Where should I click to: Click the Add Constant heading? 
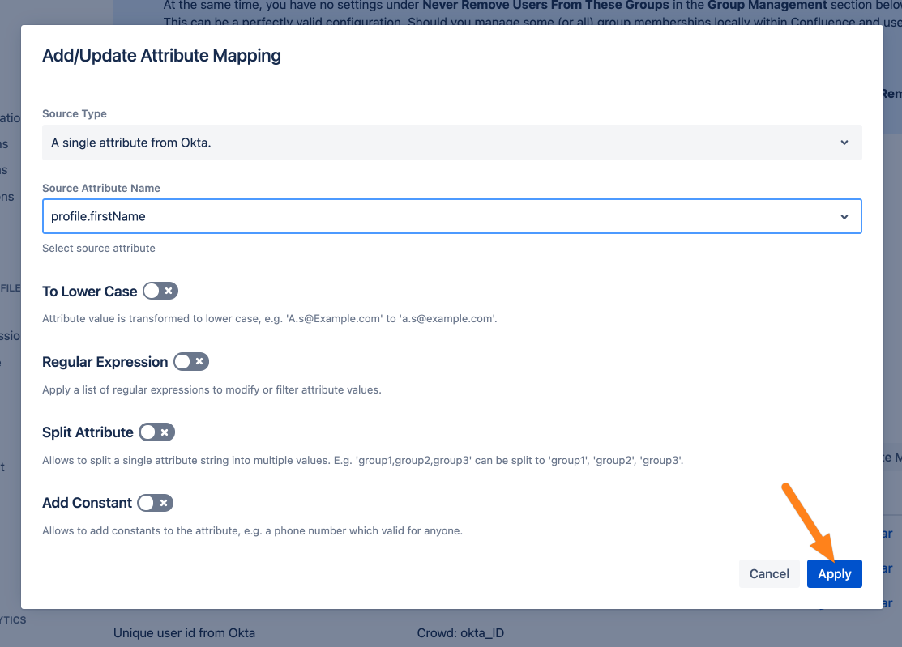coord(87,503)
